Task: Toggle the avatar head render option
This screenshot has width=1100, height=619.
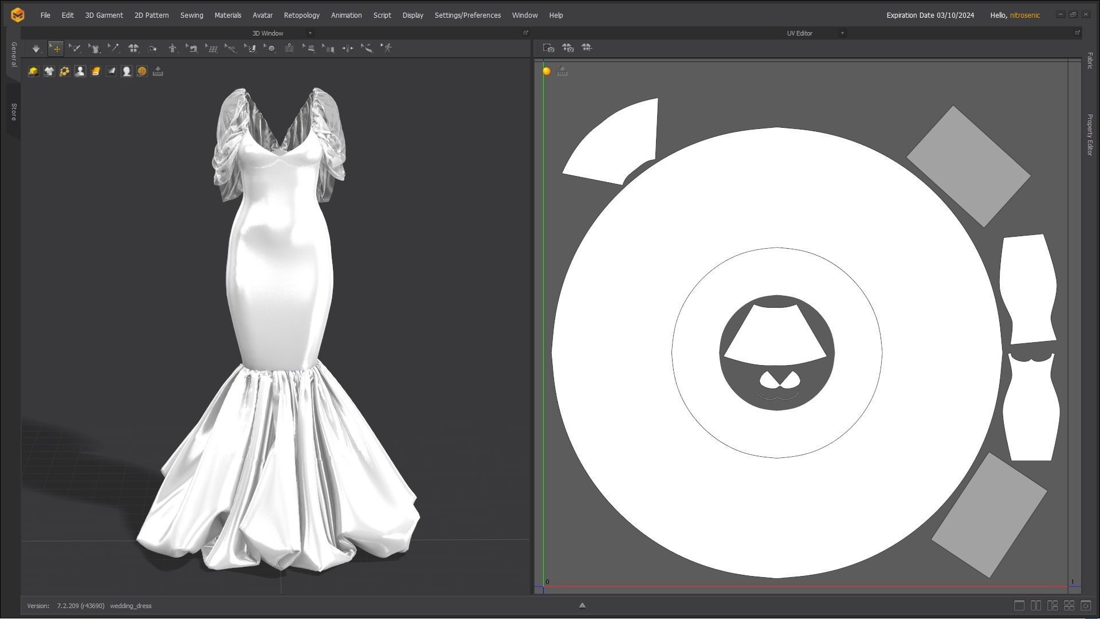Action: tap(127, 71)
